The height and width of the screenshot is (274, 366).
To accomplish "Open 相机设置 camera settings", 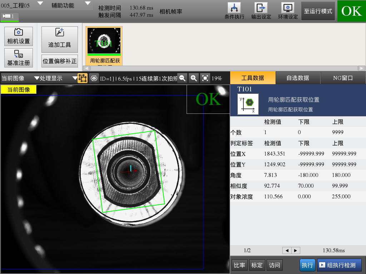I will coord(19,36).
